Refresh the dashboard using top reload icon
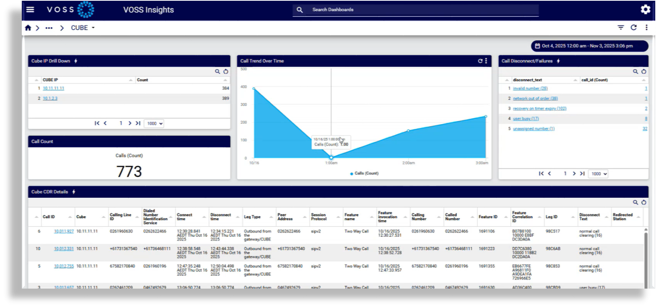Screen dimensions: 656x308 click(634, 28)
